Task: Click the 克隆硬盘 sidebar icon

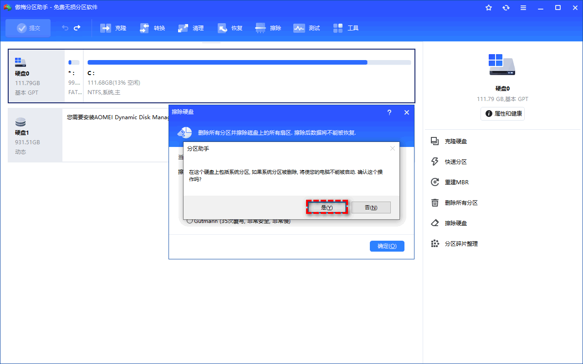Action: click(435, 141)
